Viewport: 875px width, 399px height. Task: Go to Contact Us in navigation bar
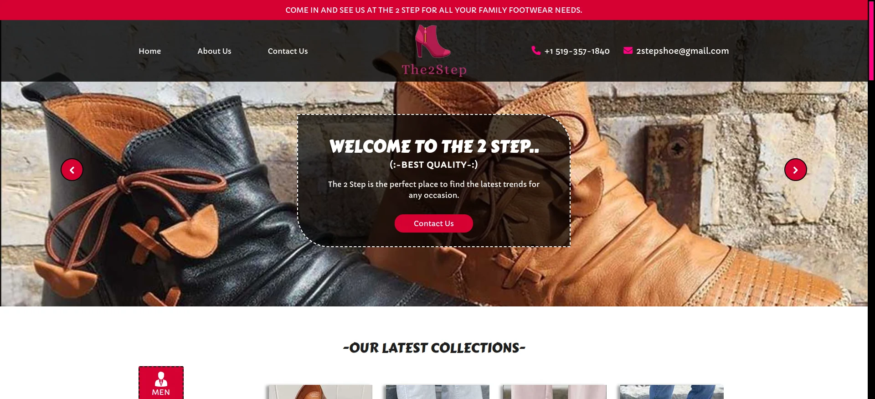[288, 51]
